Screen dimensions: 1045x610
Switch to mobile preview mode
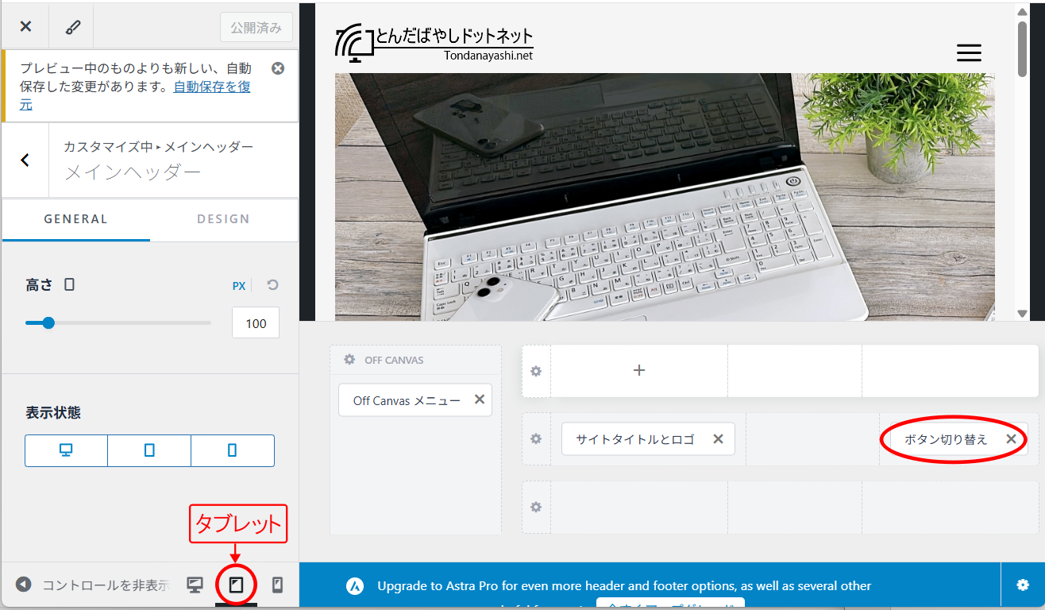pos(277,585)
